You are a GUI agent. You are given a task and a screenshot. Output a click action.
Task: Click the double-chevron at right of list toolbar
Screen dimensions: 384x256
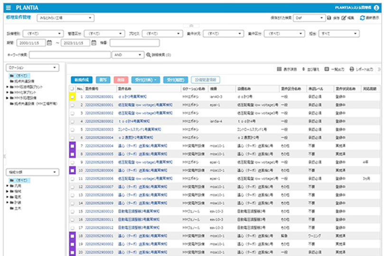point(379,69)
